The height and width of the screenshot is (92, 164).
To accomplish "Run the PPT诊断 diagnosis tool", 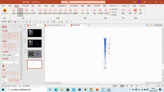I will (33, 11).
